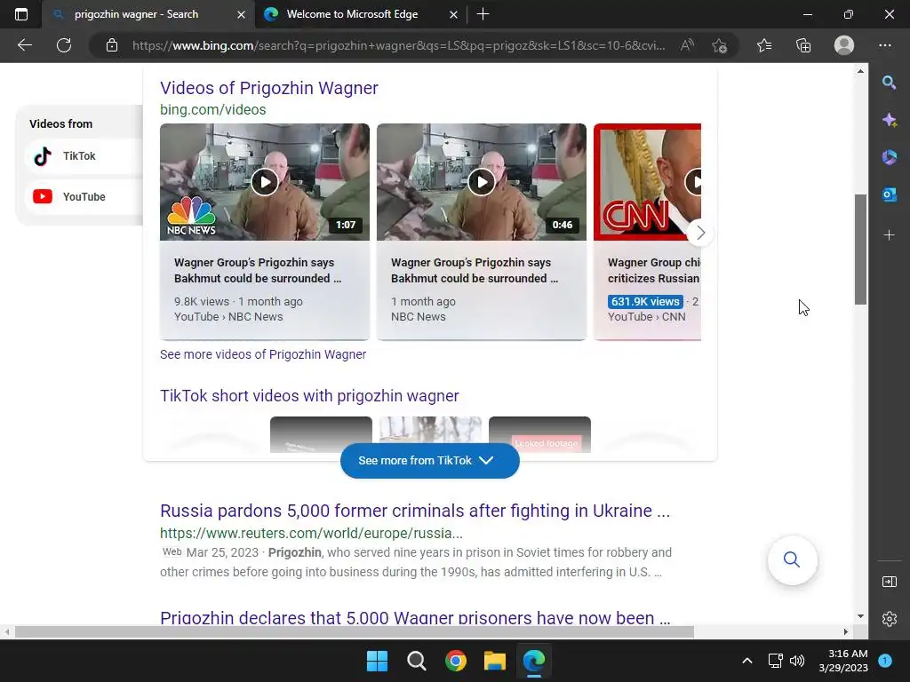Open taskbar Search magnifier

pyautogui.click(x=416, y=661)
